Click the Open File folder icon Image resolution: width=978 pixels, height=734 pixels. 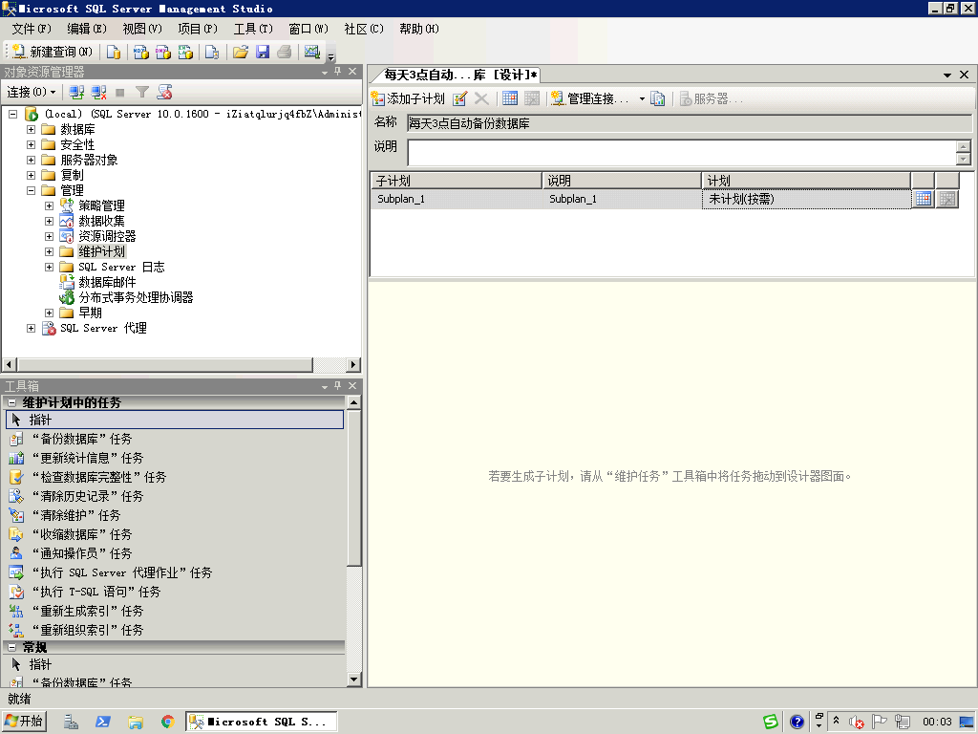[240, 52]
